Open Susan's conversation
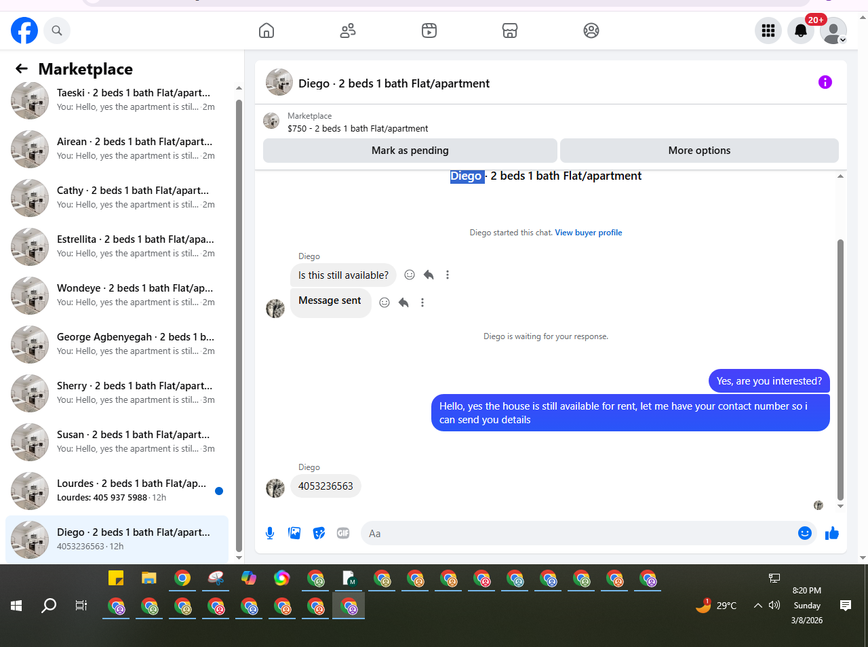 pyautogui.click(x=117, y=442)
